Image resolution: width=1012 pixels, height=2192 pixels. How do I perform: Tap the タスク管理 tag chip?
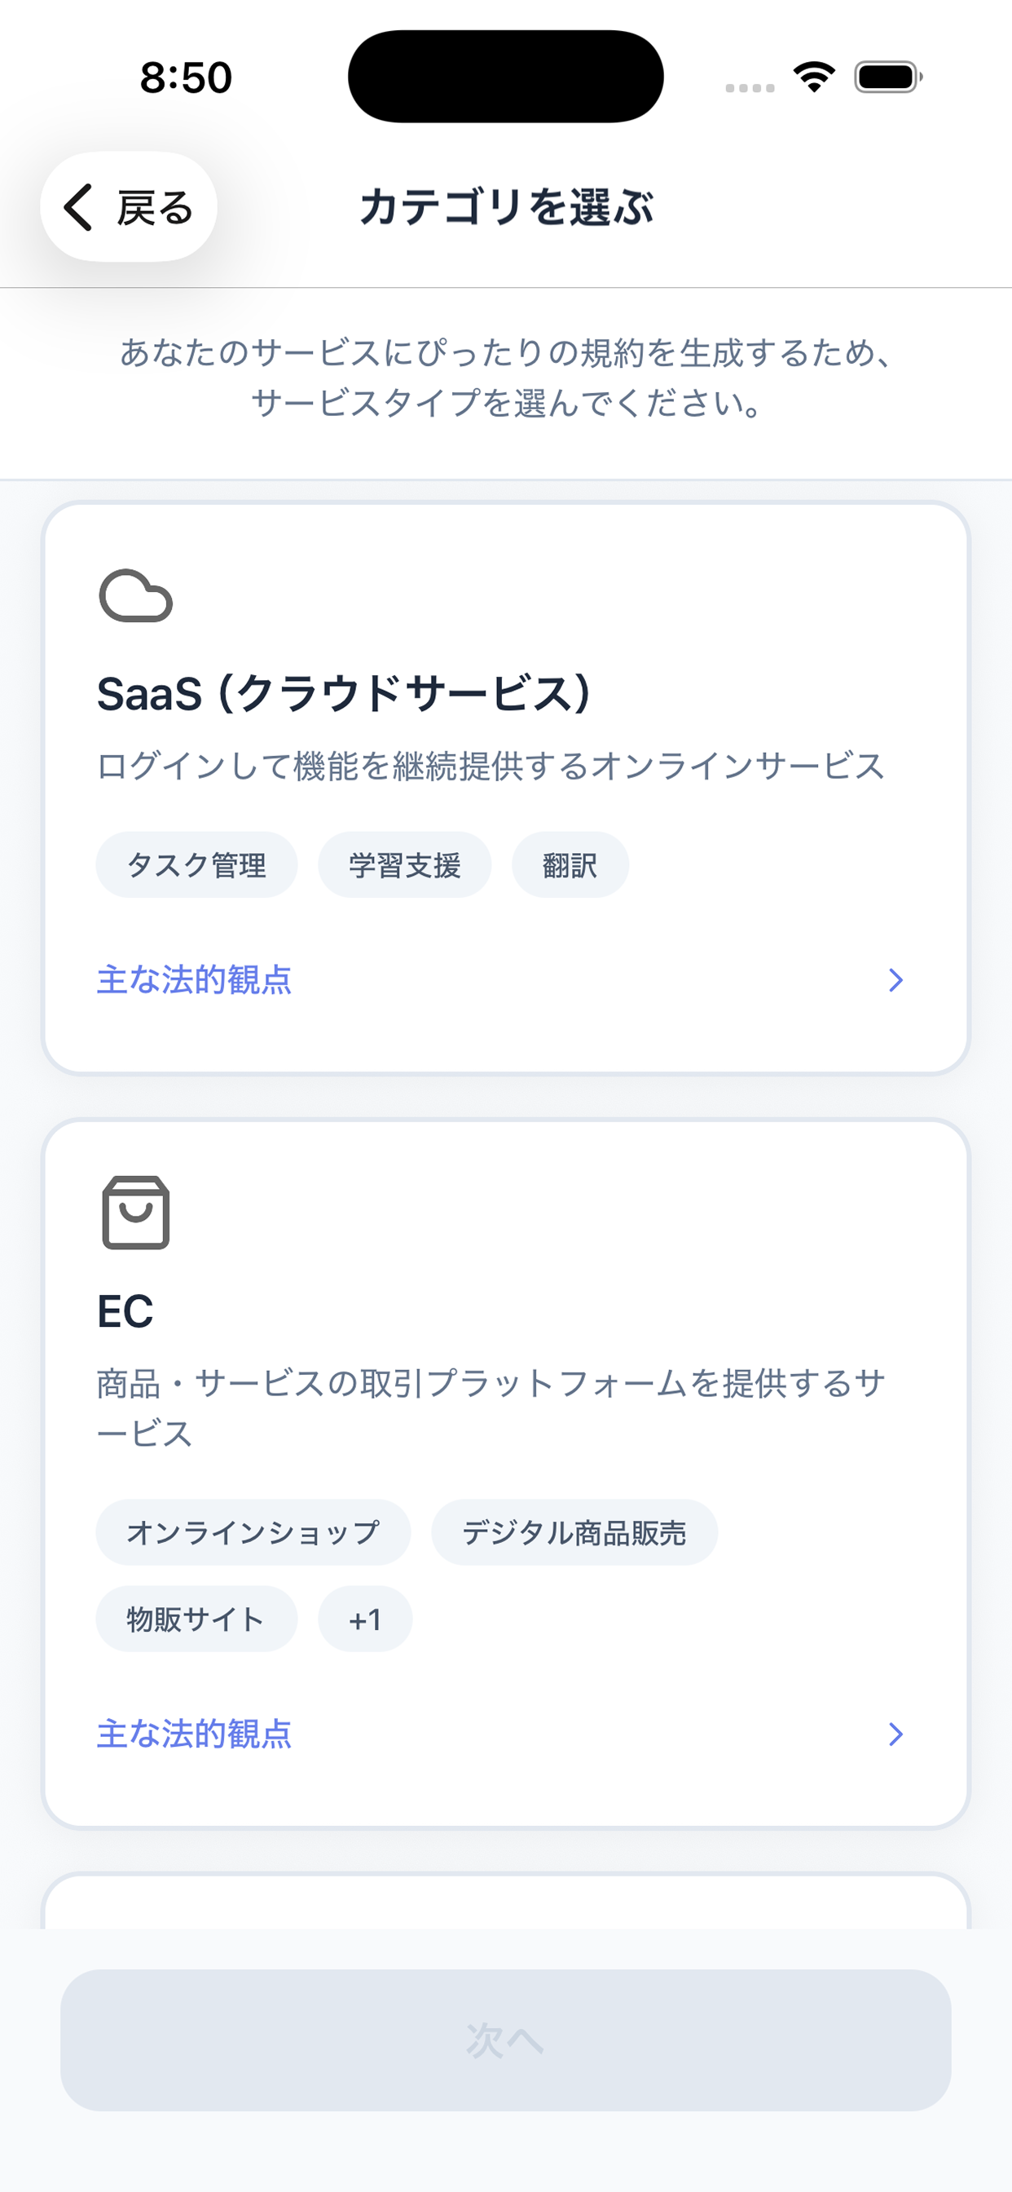point(196,864)
